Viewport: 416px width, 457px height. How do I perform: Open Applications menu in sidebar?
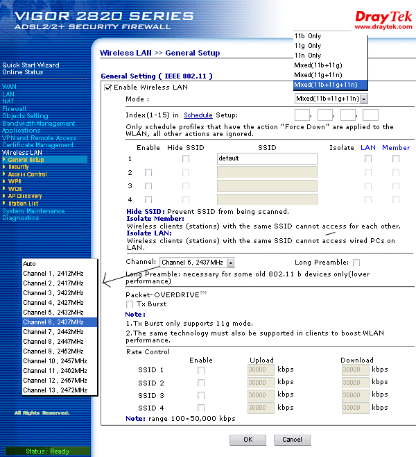(x=21, y=131)
